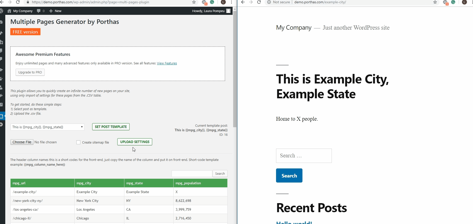473x224 pixels.
Task: Open the Grammarly extension in the right browser
Action: pyautogui.click(x=453, y=2)
